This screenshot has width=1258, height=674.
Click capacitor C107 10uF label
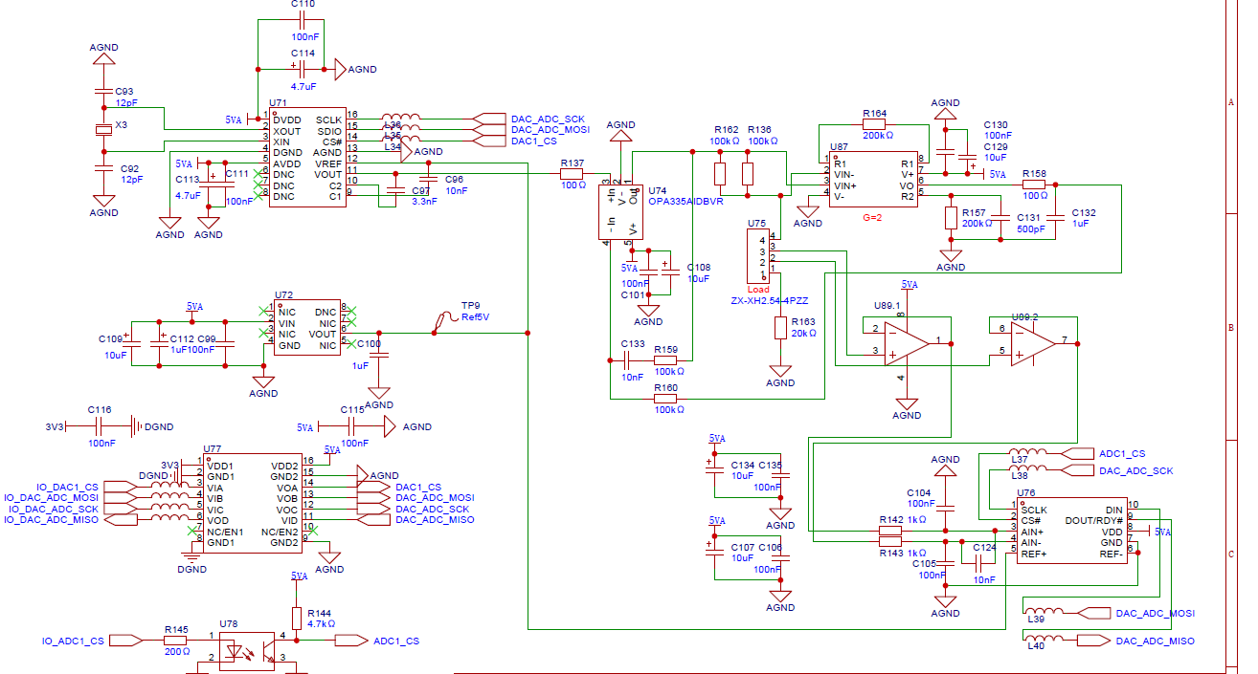742,553
